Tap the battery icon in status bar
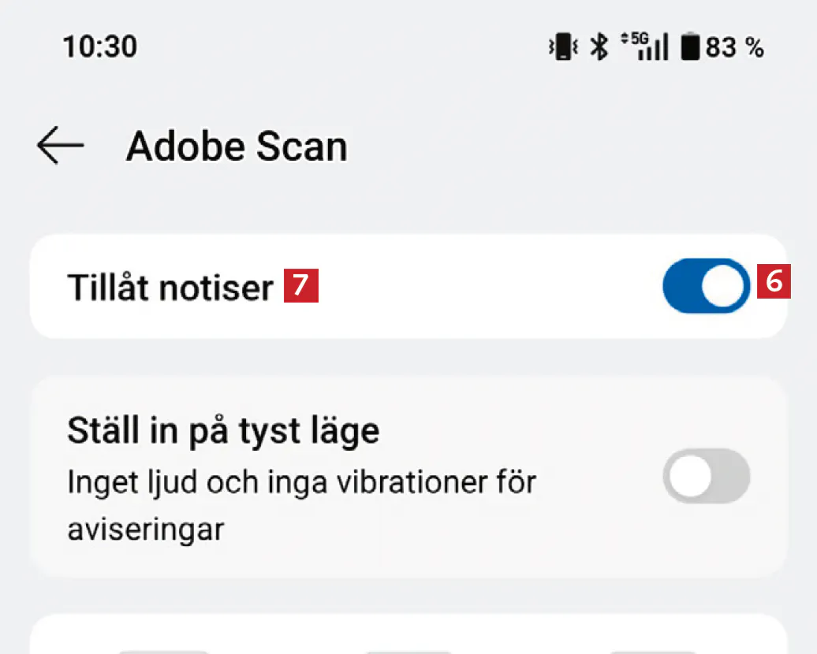 [x=691, y=48]
